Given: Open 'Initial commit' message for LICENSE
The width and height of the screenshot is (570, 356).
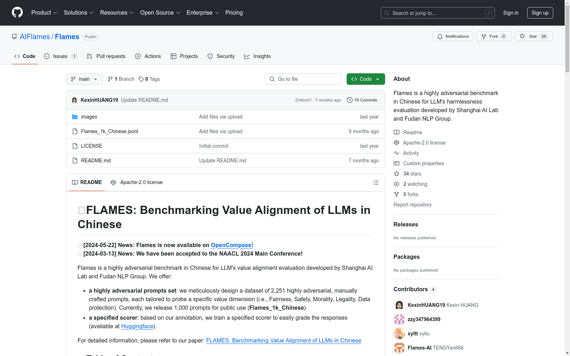Looking at the screenshot, I should point(214,146).
